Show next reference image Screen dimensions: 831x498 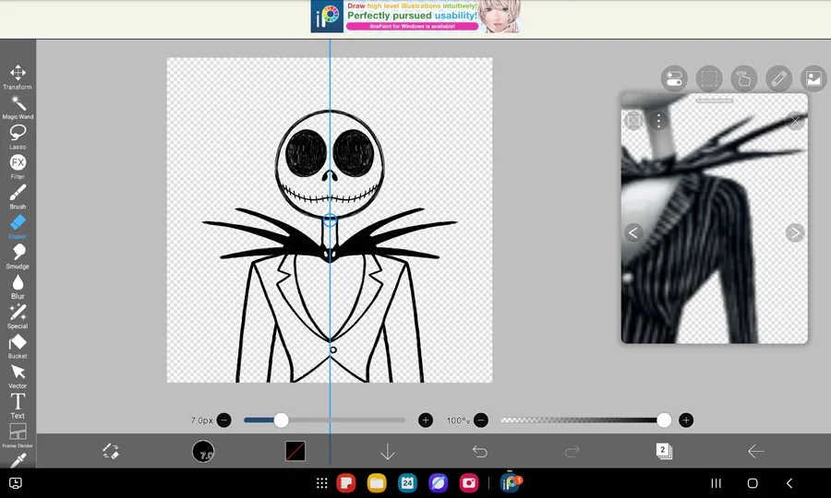point(795,232)
